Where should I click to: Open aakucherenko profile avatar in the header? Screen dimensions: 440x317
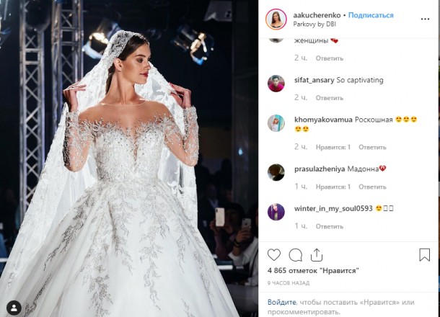(x=276, y=19)
